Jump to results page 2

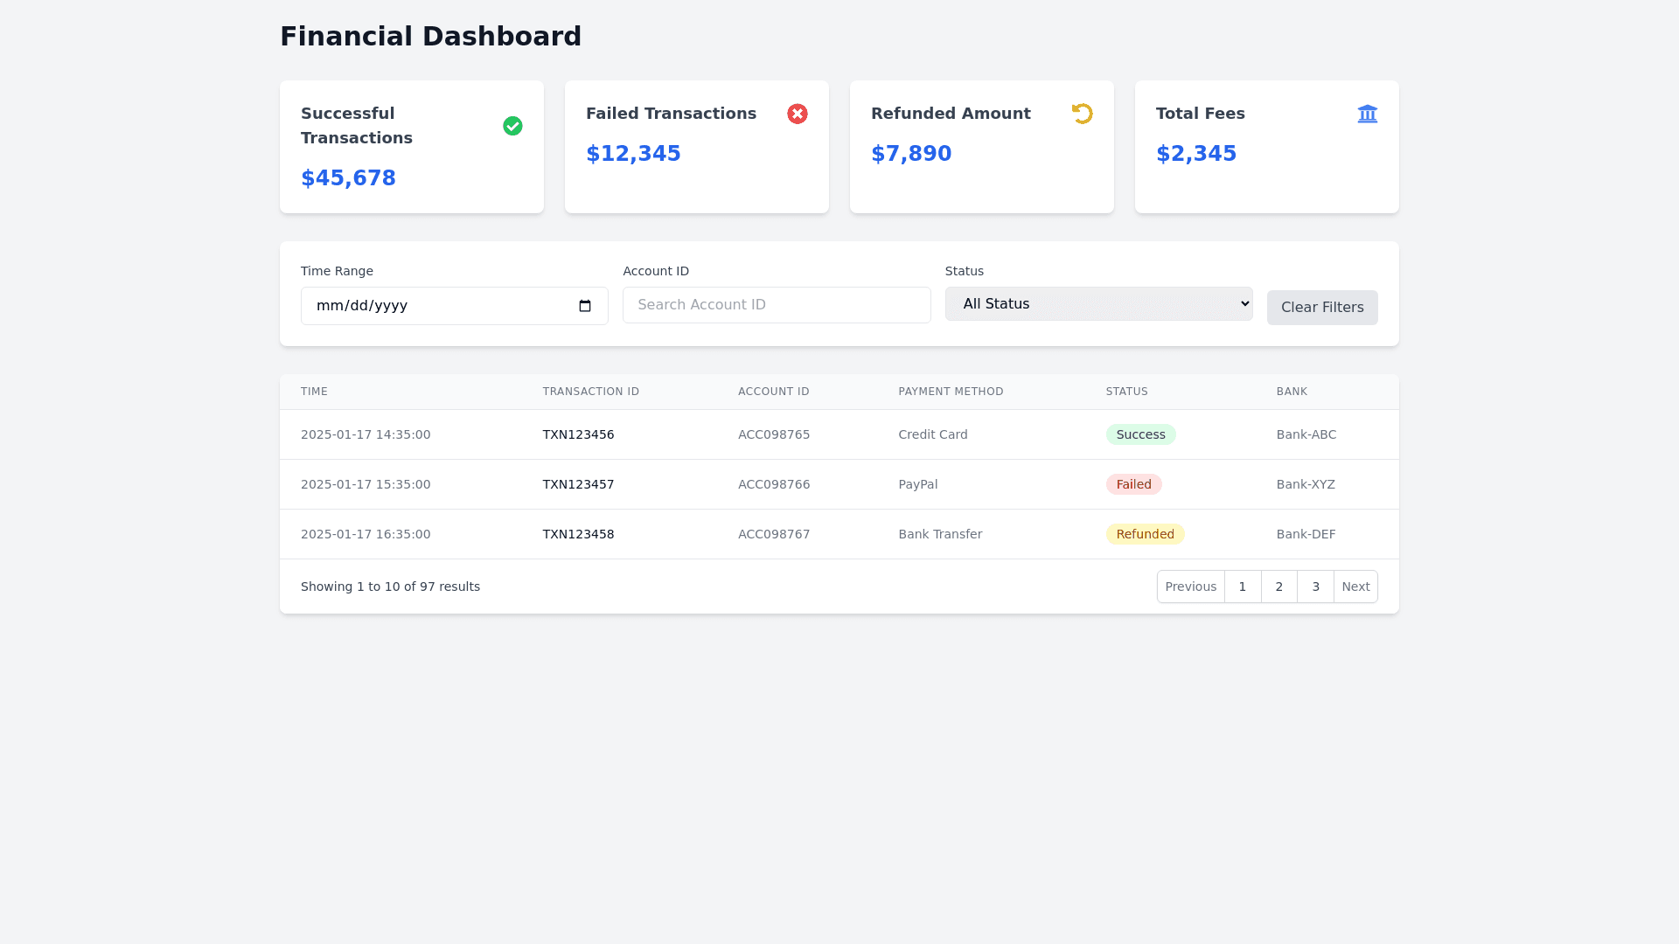1278,587
